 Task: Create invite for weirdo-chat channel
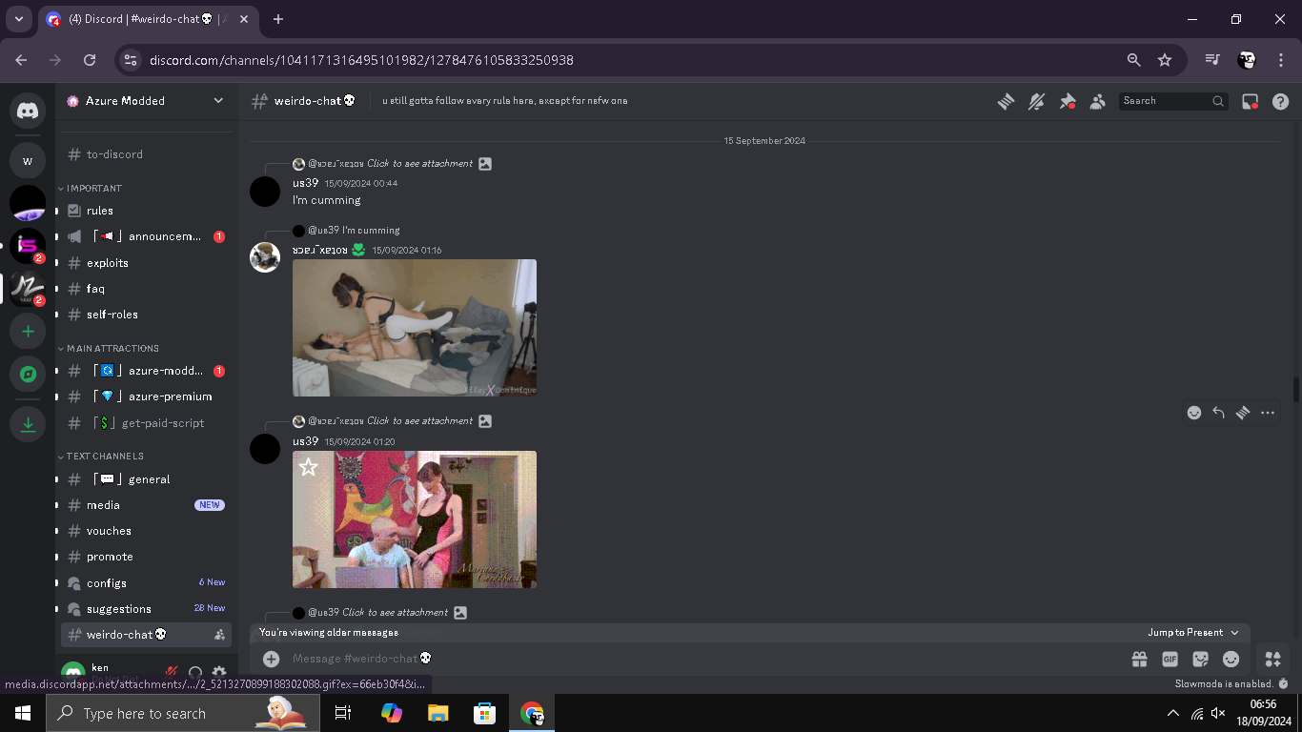point(219,634)
